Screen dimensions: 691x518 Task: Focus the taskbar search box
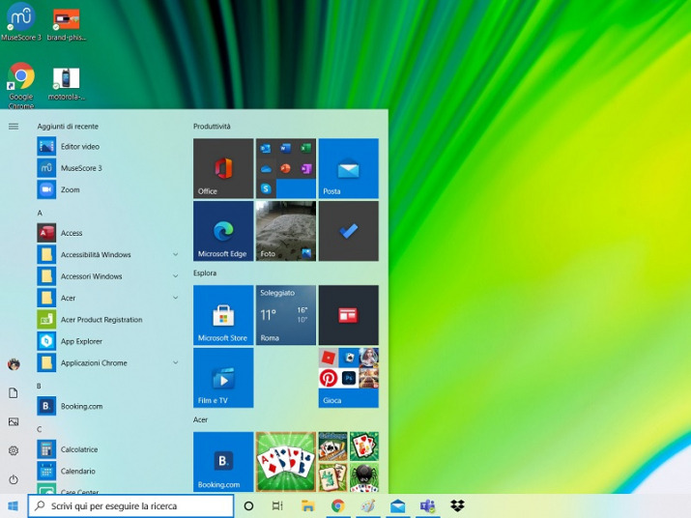point(130,505)
